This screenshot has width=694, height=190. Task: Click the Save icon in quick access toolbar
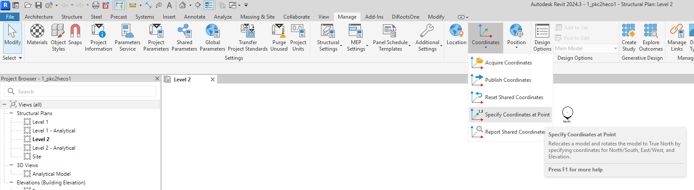38,5
